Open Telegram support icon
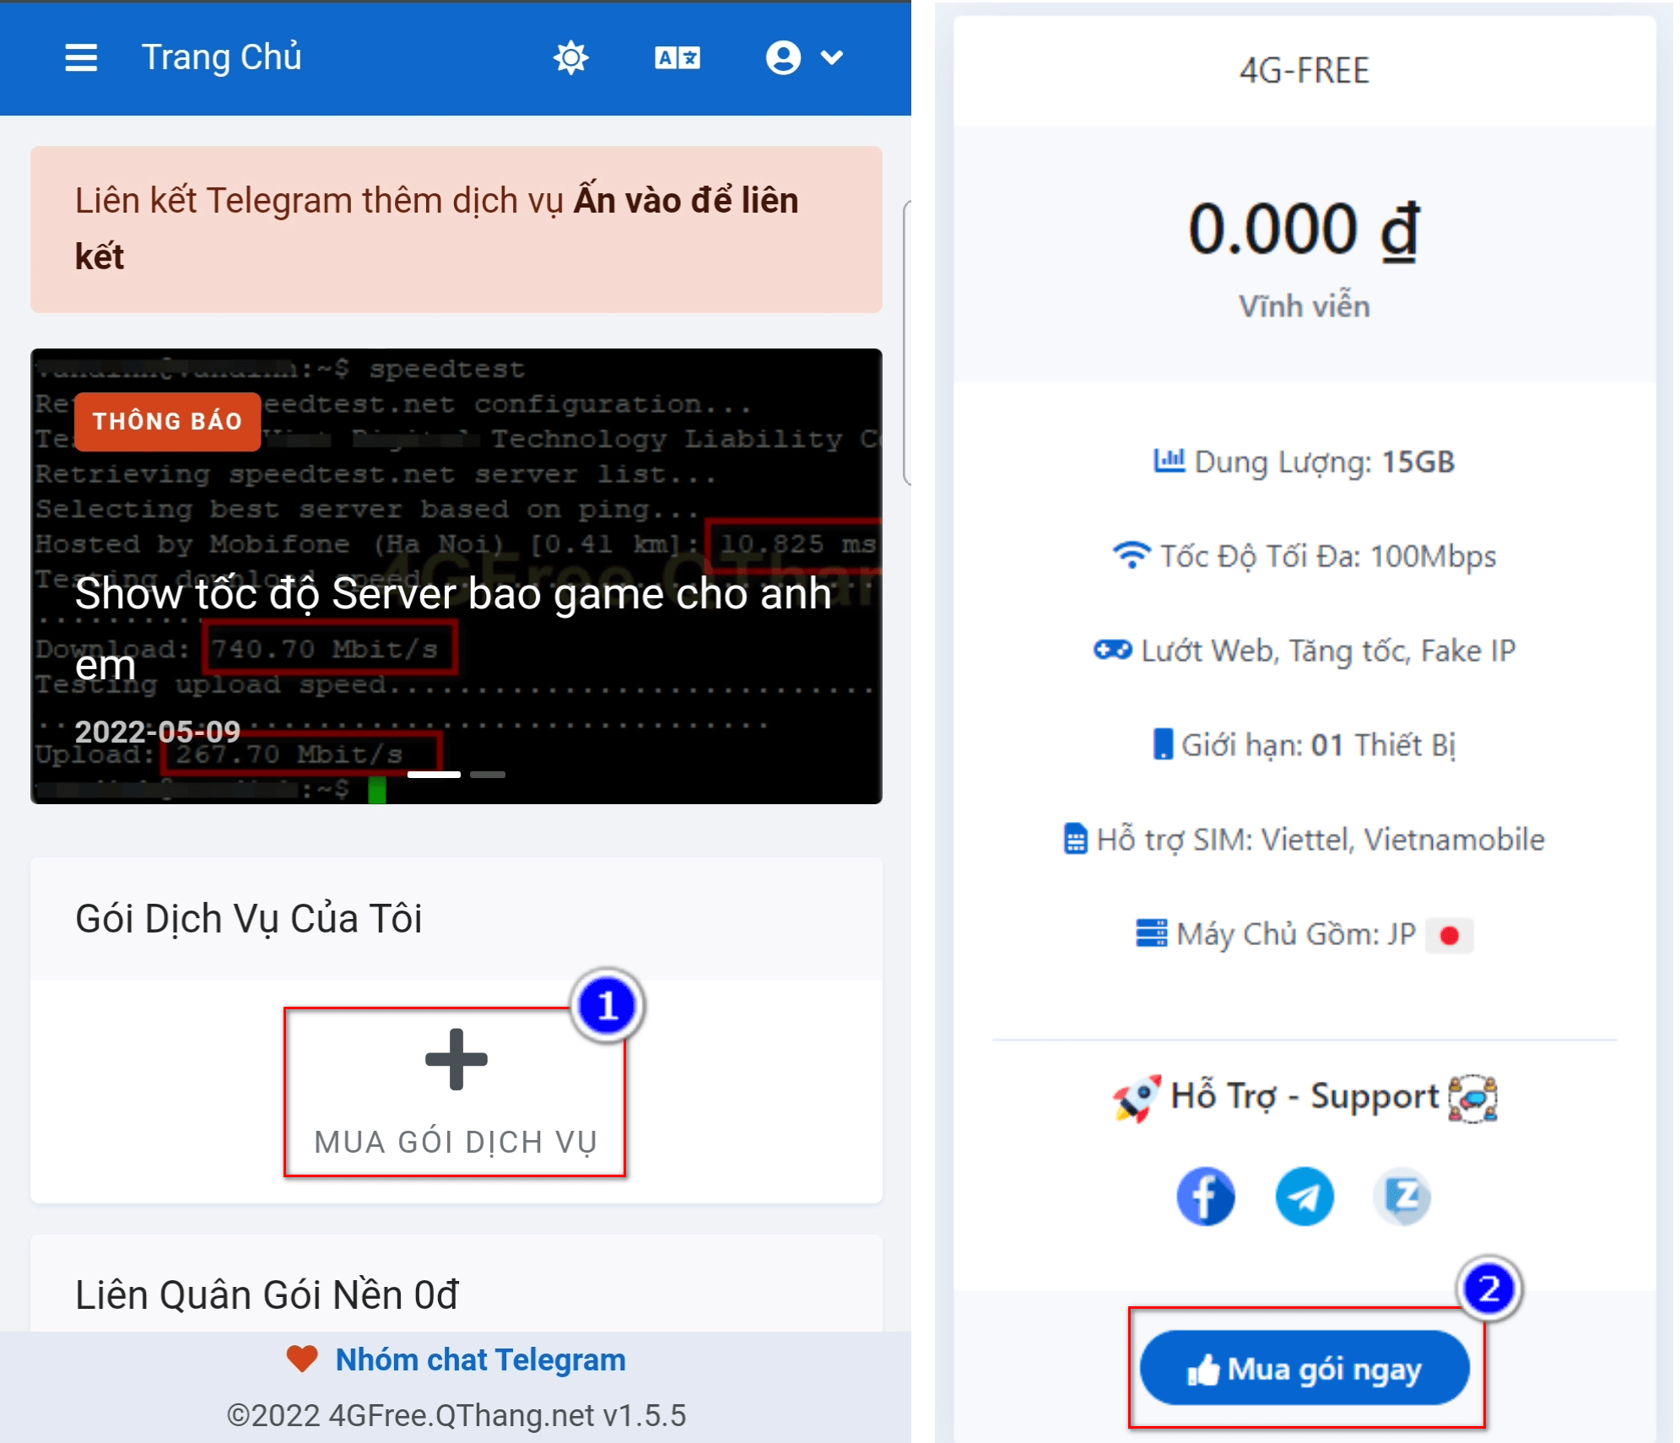 (x=1304, y=1196)
